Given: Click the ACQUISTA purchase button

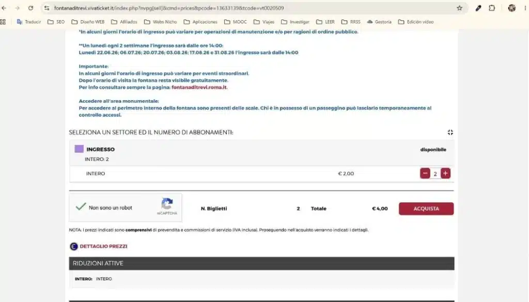Looking at the screenshot, I should 426,209.
